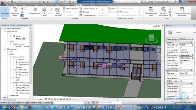Save the project with the floppy disk icon
The image size is (196, 110).
12,2
